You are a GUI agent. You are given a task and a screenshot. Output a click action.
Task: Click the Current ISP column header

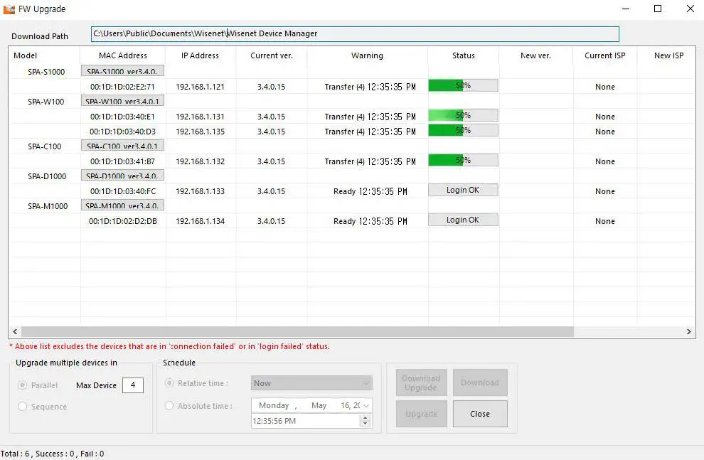pos(604,55)
